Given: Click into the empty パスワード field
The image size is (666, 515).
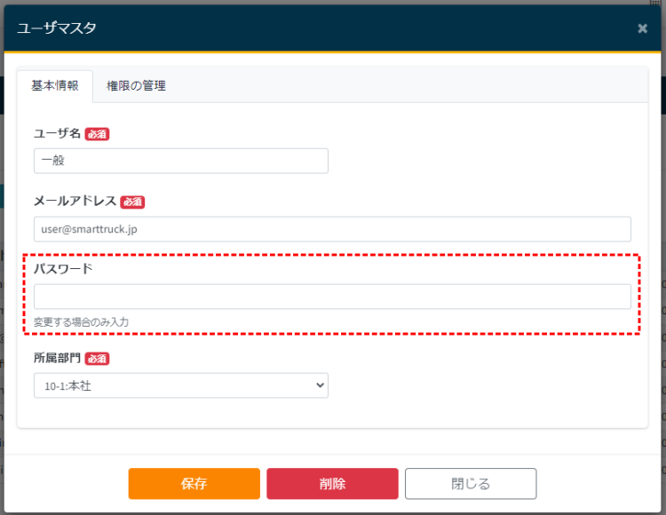Looking at the screenshot, I should pos(332,297).
